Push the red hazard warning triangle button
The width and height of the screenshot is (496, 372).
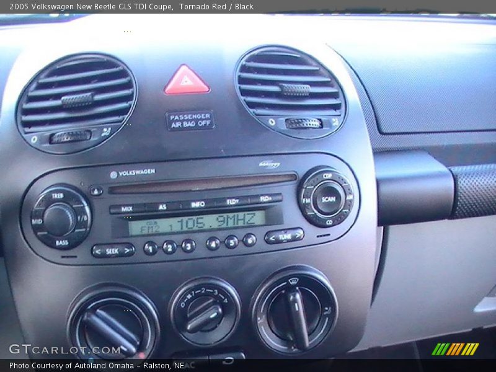[187, 80]
